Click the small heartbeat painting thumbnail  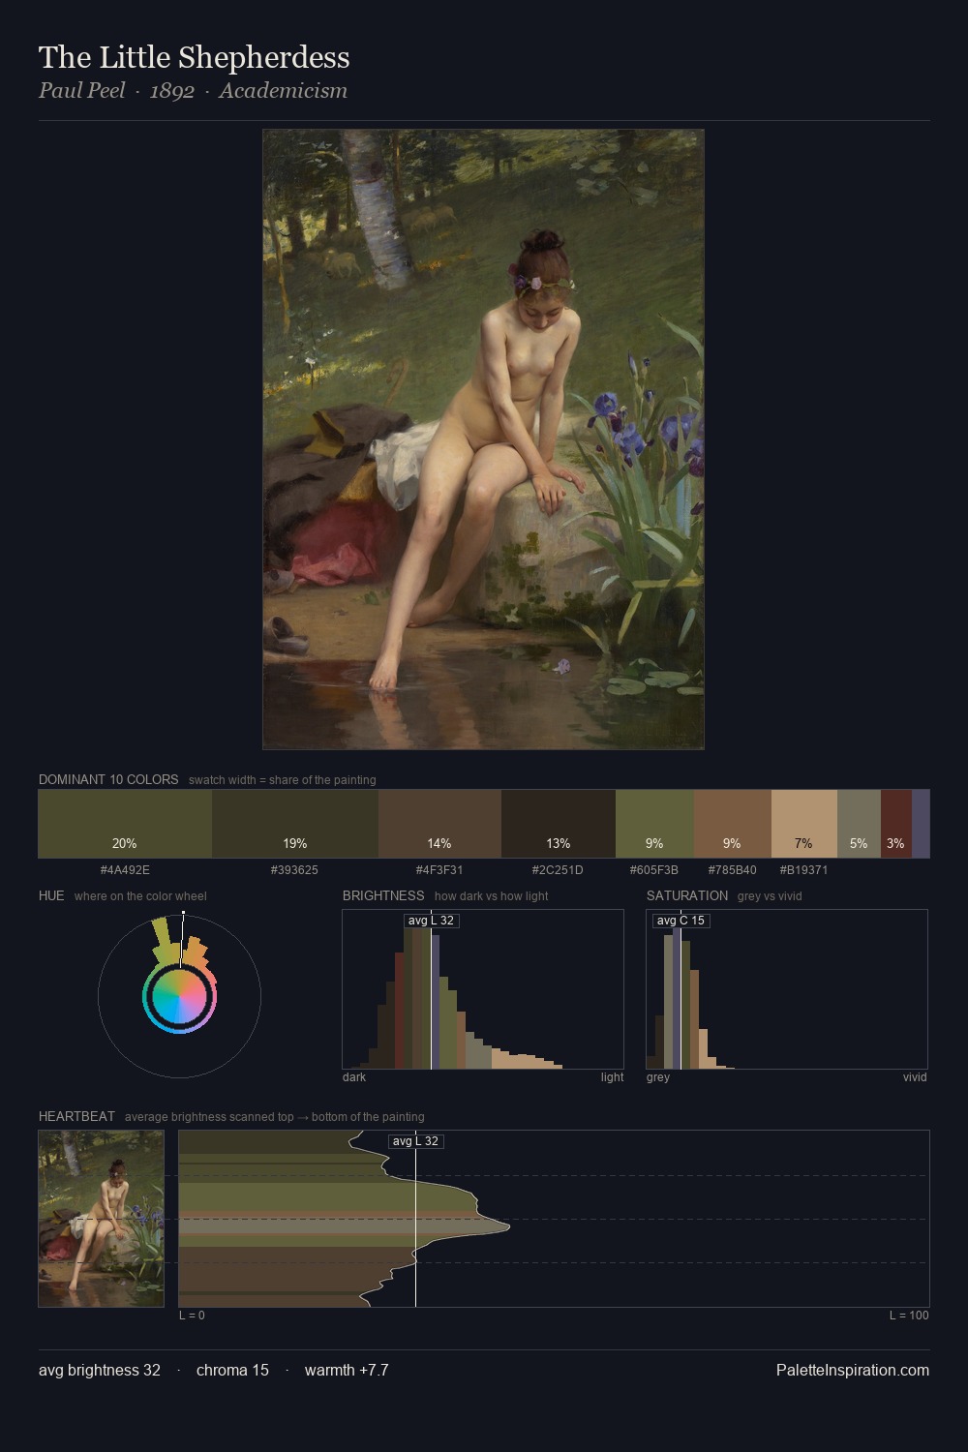[102, 1219]
